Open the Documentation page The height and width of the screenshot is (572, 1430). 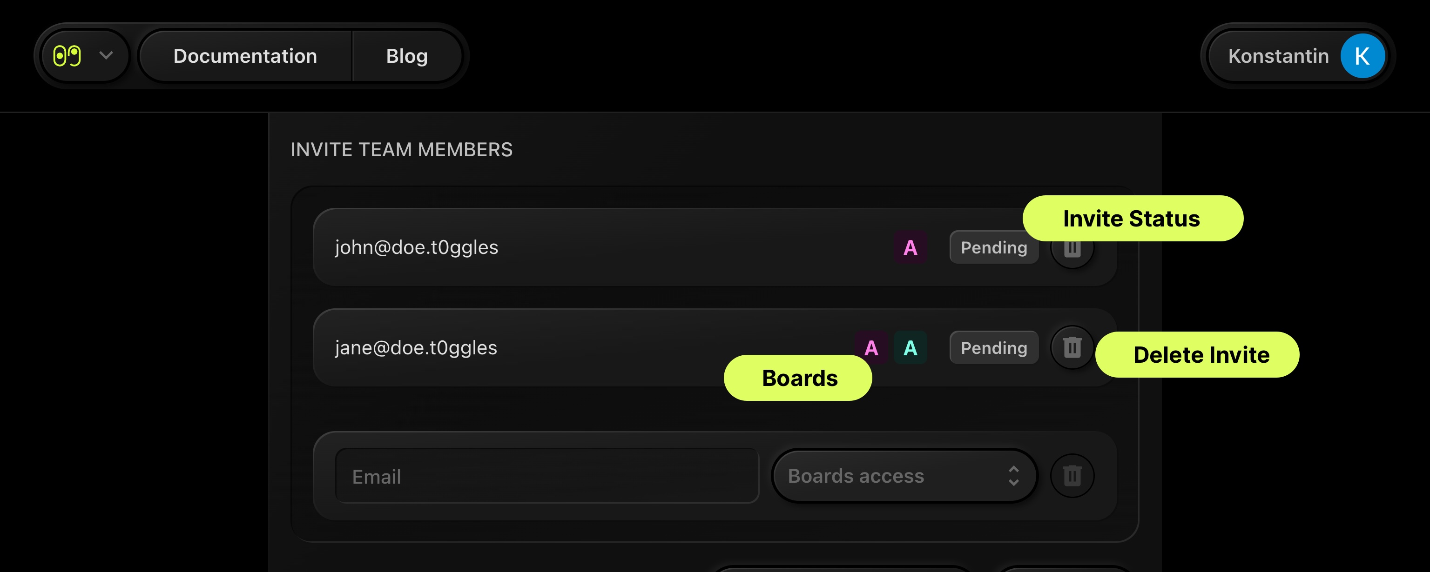245,56
